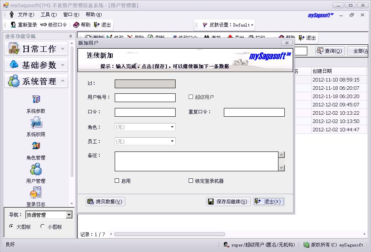
Task: Expand the 基础参数 section
Action: point(63,64)
